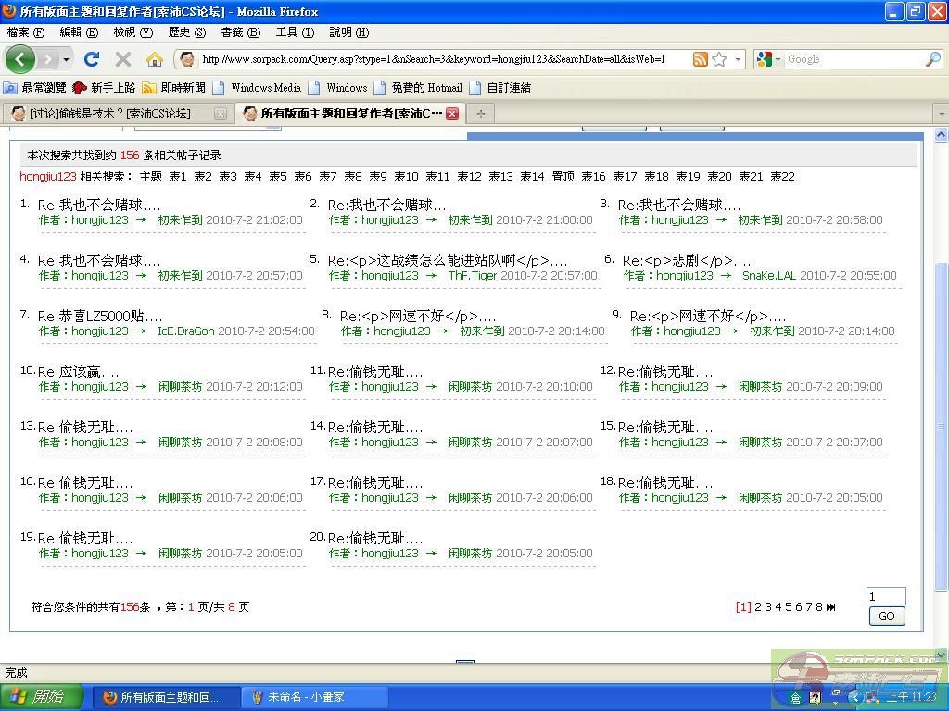This screenshot has height=711, width=949.
Task: Open a new tab with the plus button
Action: [x=480, y=114]
